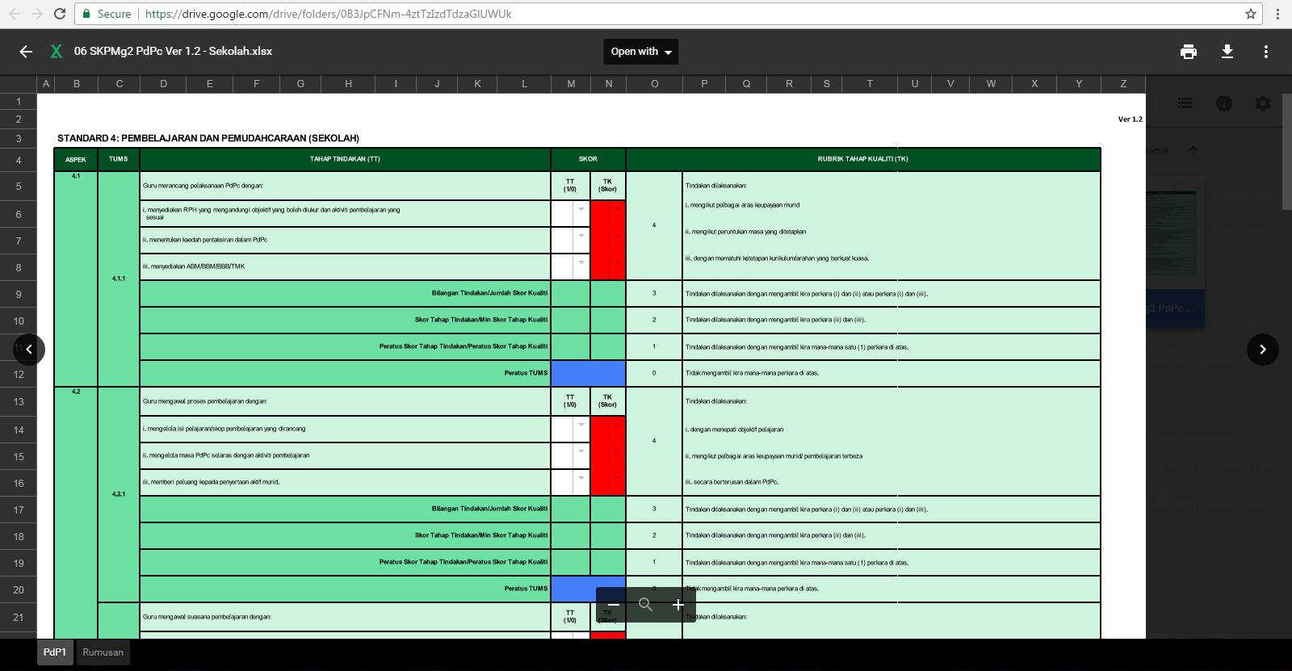Click the browser back arrow

(15, 14)
